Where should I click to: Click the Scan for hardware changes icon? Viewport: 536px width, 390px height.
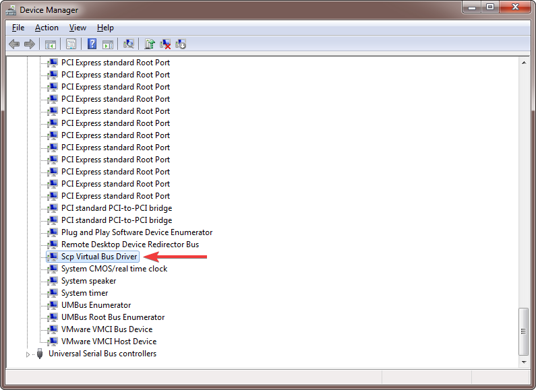129,44
